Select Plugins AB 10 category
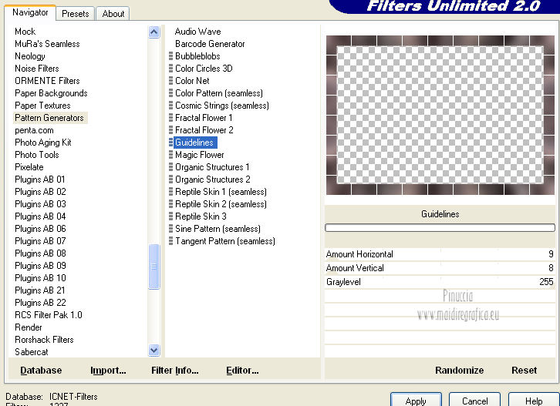The width and height of the screenshot is (560, 406). click(40, 278)
